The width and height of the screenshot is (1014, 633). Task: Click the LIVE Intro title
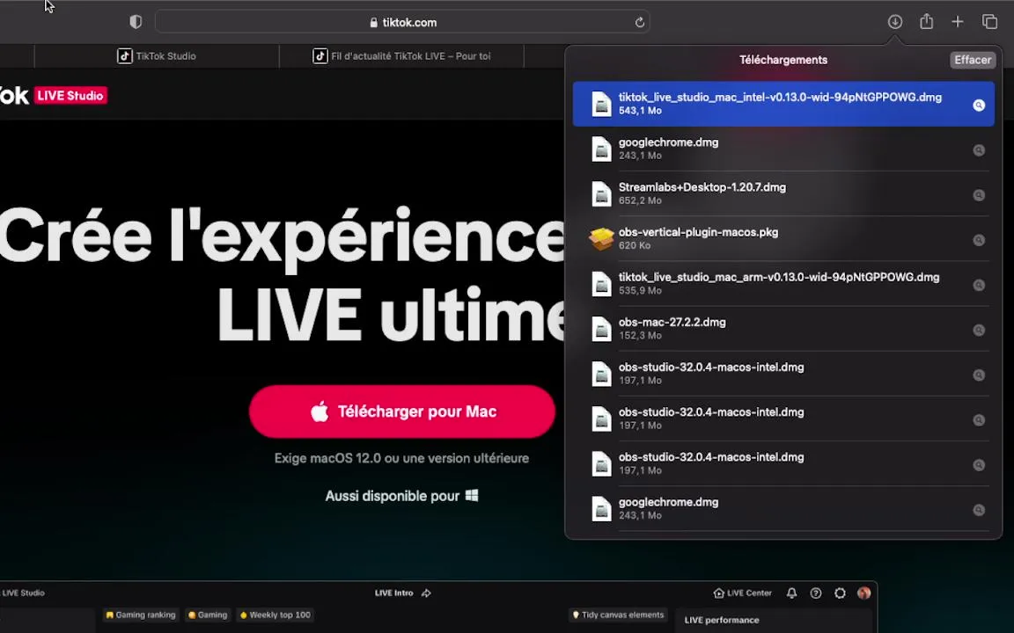pyautogui.click(x=393, y=593)
